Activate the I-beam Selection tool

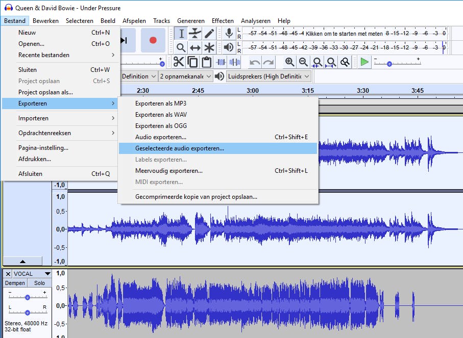pos(181,34)
